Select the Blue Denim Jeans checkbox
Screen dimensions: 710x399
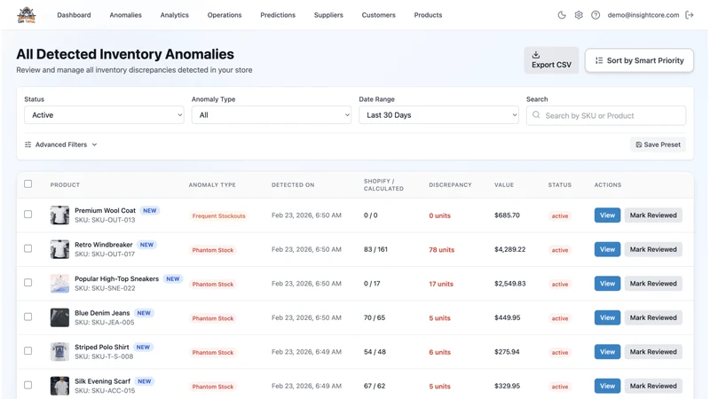(28, 317)
